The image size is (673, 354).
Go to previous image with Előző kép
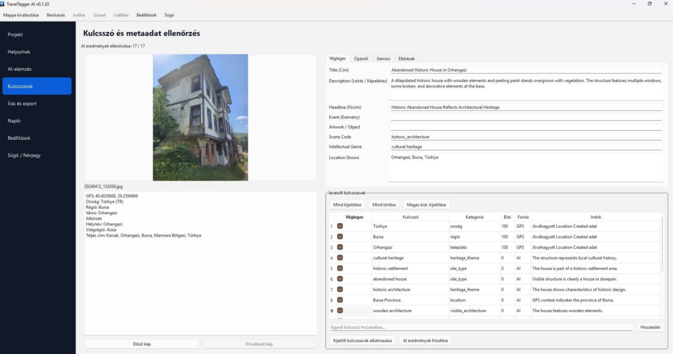(142, 344)
